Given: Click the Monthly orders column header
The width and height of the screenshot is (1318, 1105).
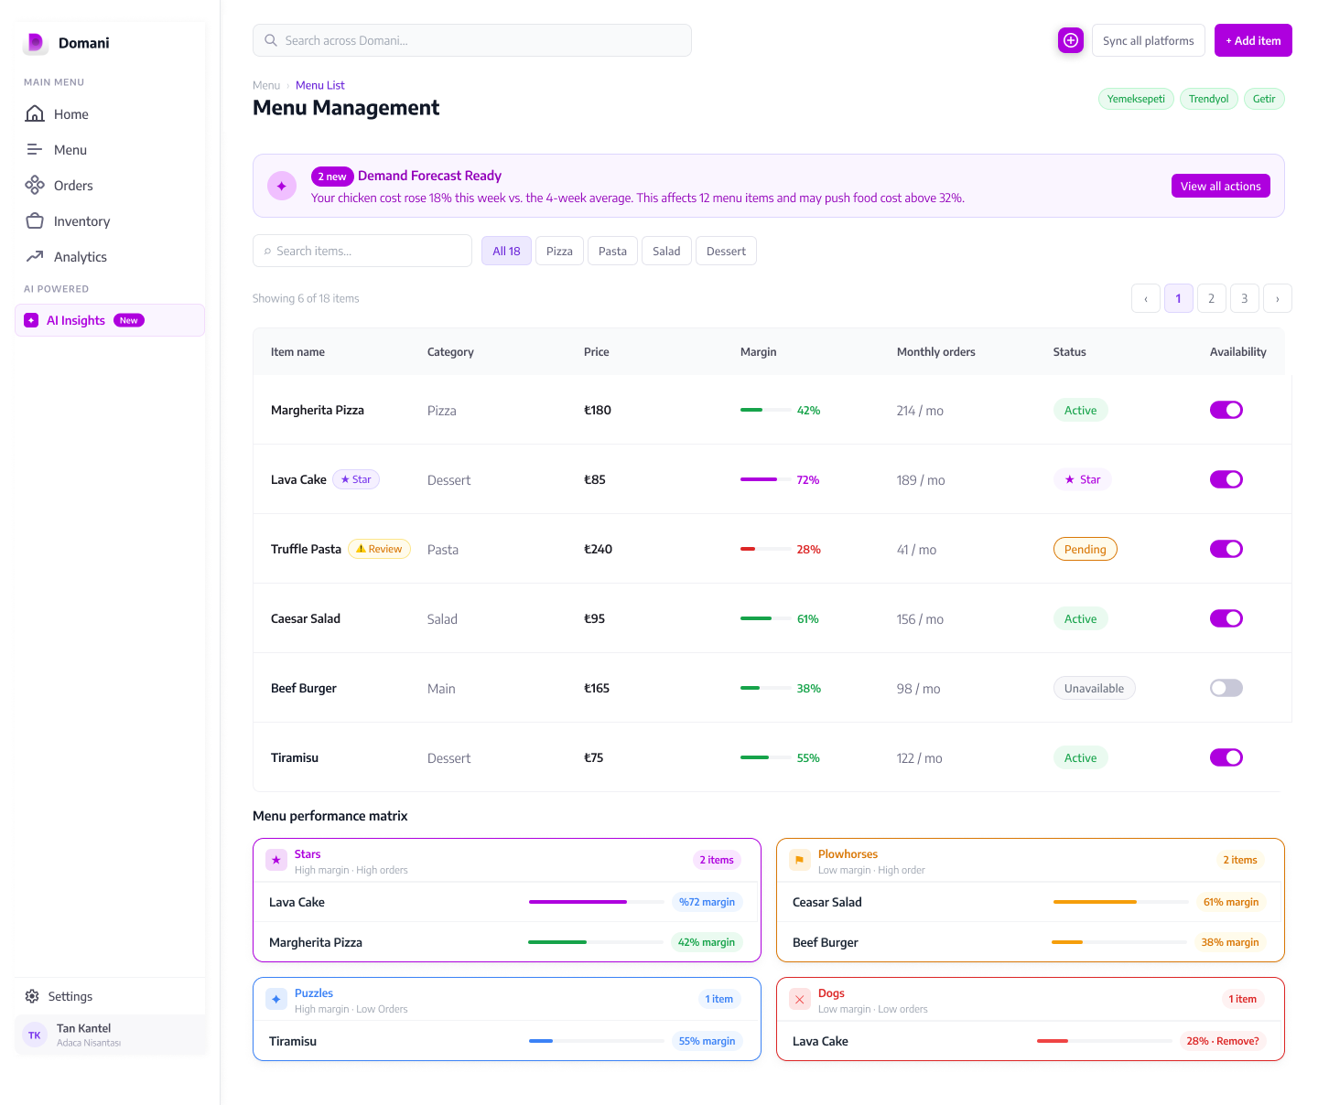Looking at the screenshot, I should click(x=936, y=351).
